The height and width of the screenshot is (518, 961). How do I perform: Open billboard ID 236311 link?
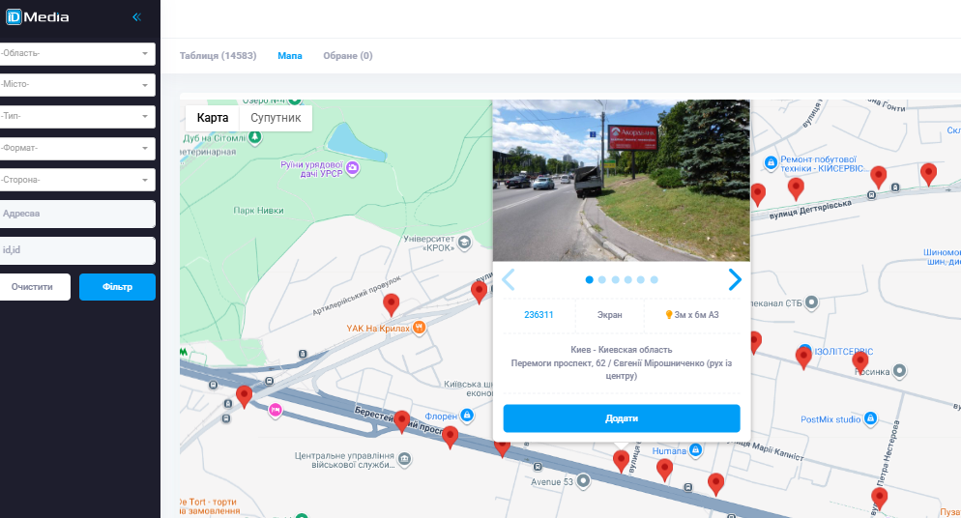pos(539,315)
